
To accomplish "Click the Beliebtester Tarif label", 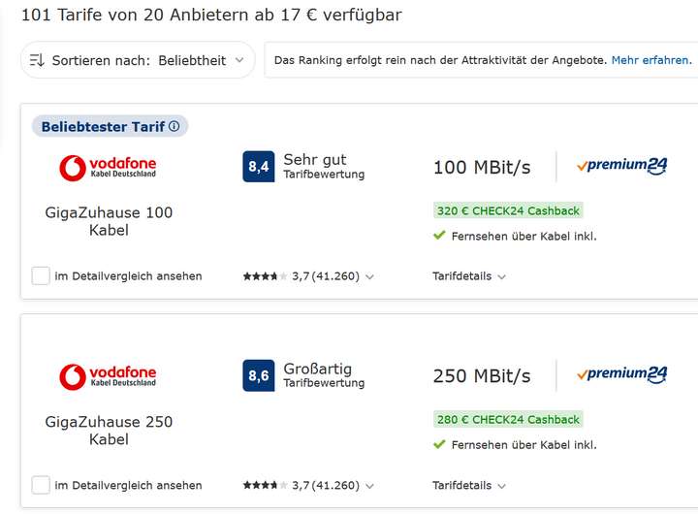I will pos(104,126).
